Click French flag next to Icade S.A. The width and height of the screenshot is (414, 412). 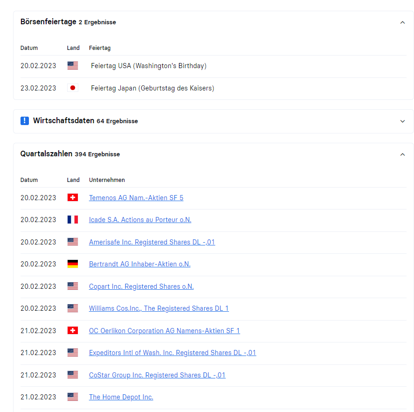(x=73, y=220)
